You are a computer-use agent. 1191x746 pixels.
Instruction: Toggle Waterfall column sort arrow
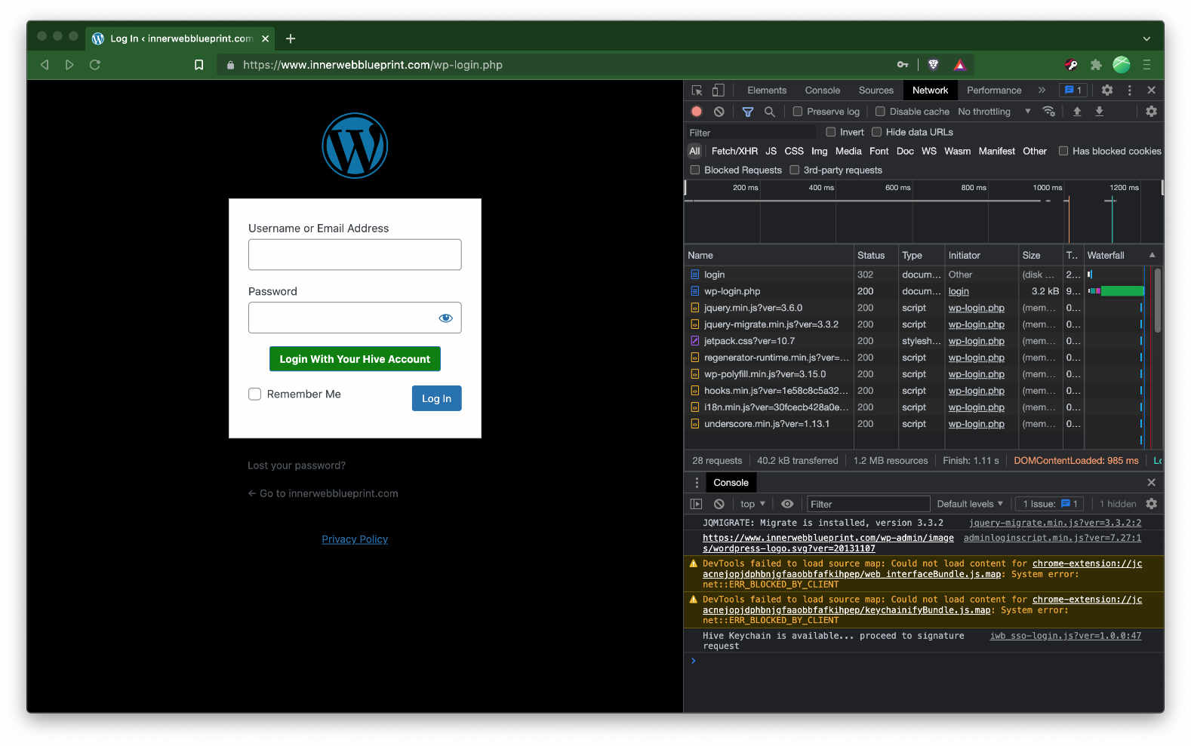[1152, 256]
